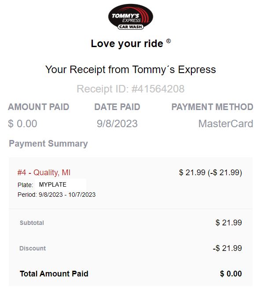Viewport: 264px width, 287px height.
Task: Click the AMOUNT PAID label
Action: (39, 107)
